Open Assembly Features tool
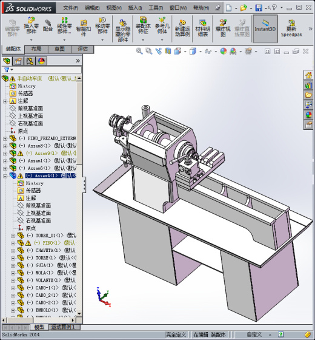 click(143, 25)
